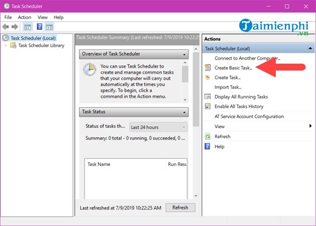Select Task Scheduler (Local) tree node

33,38
